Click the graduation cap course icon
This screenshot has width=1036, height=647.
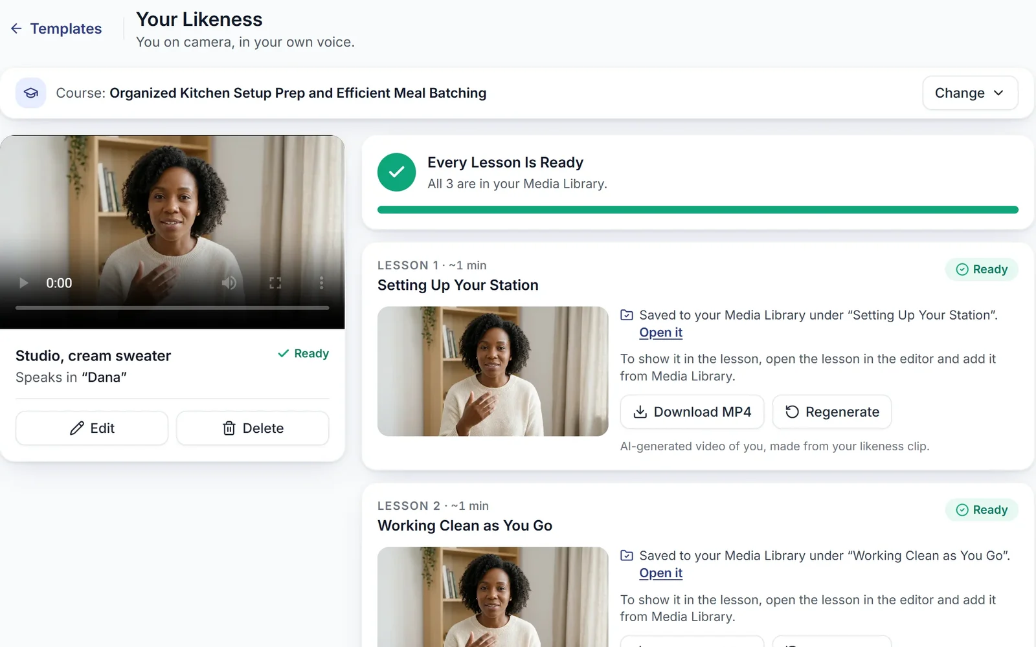(30, 93)
